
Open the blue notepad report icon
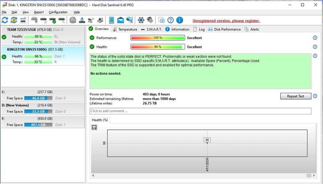point(111,20)
